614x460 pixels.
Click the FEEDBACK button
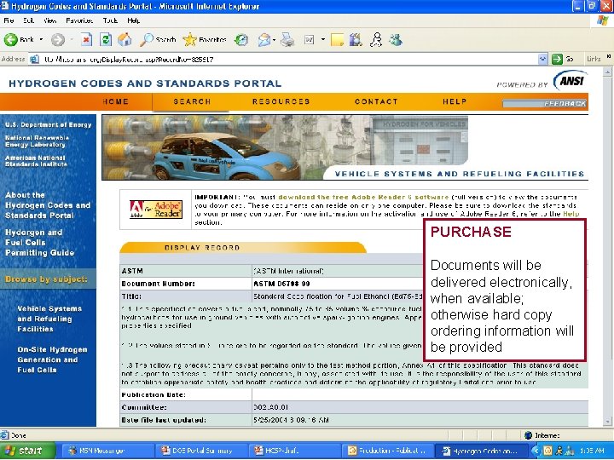545,104
